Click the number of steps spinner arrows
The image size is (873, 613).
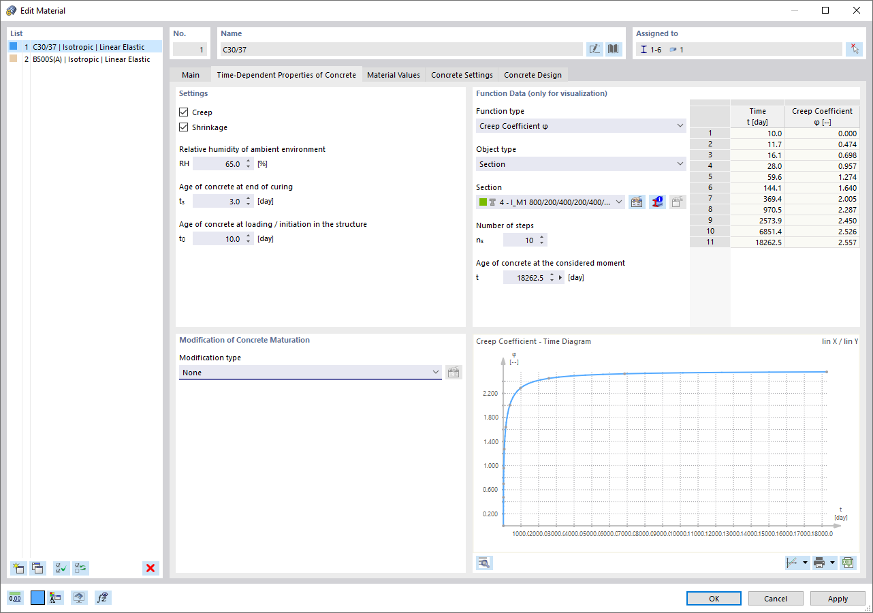coord(542,240)
